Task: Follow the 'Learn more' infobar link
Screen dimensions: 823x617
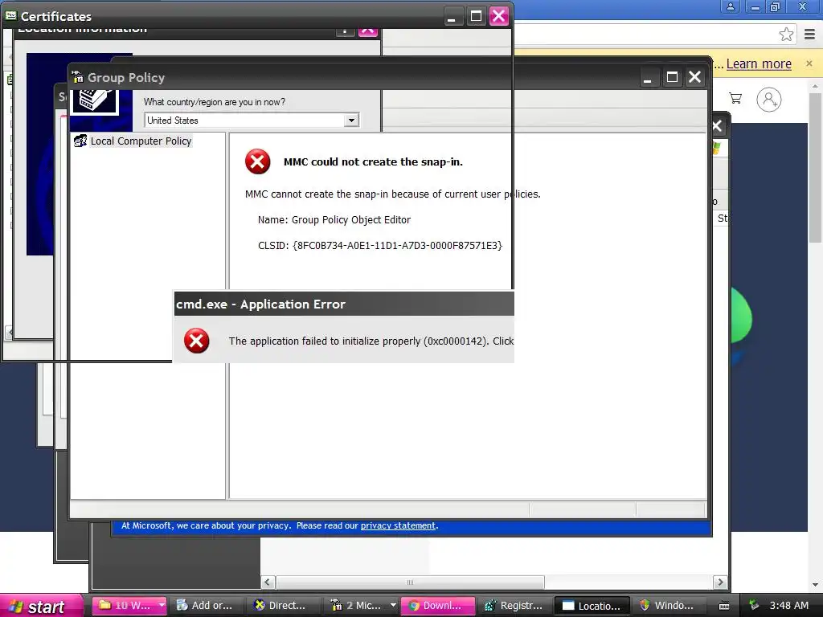Action: coord(759,64)
